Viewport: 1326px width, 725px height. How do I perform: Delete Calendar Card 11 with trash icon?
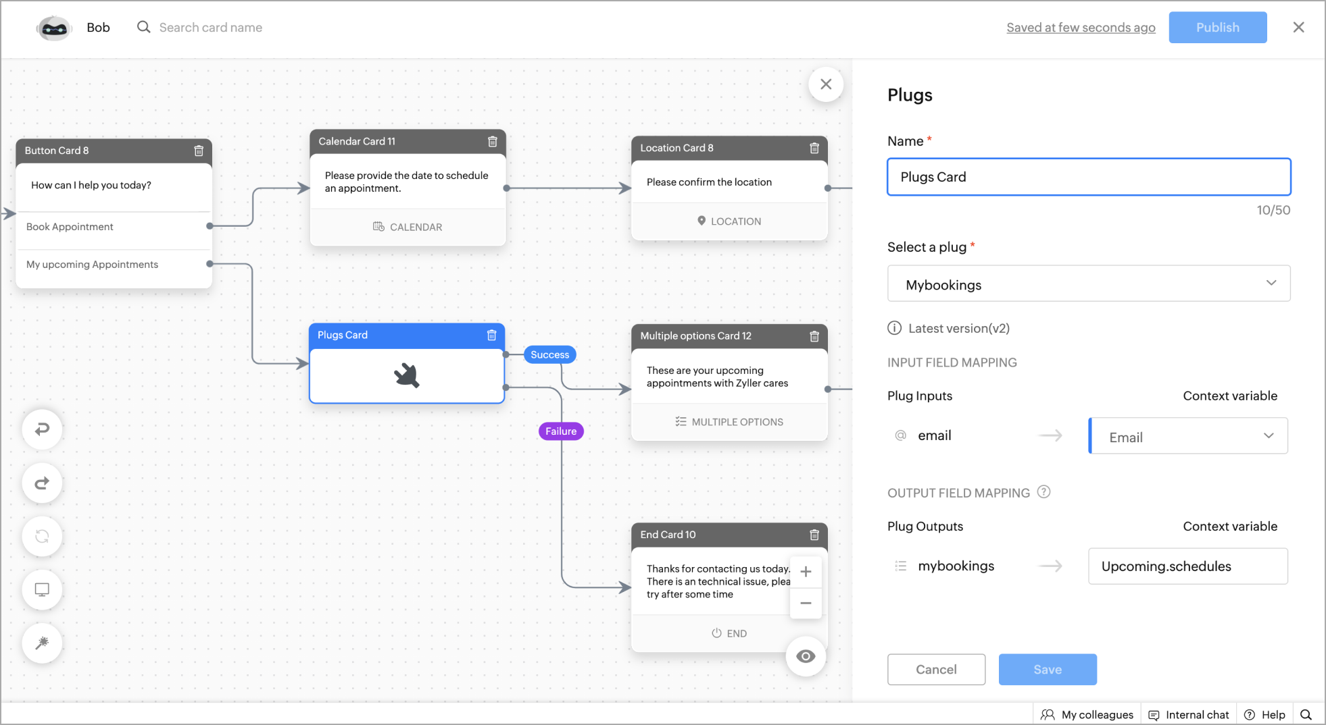pyautogui.click(x=493, y=141)
